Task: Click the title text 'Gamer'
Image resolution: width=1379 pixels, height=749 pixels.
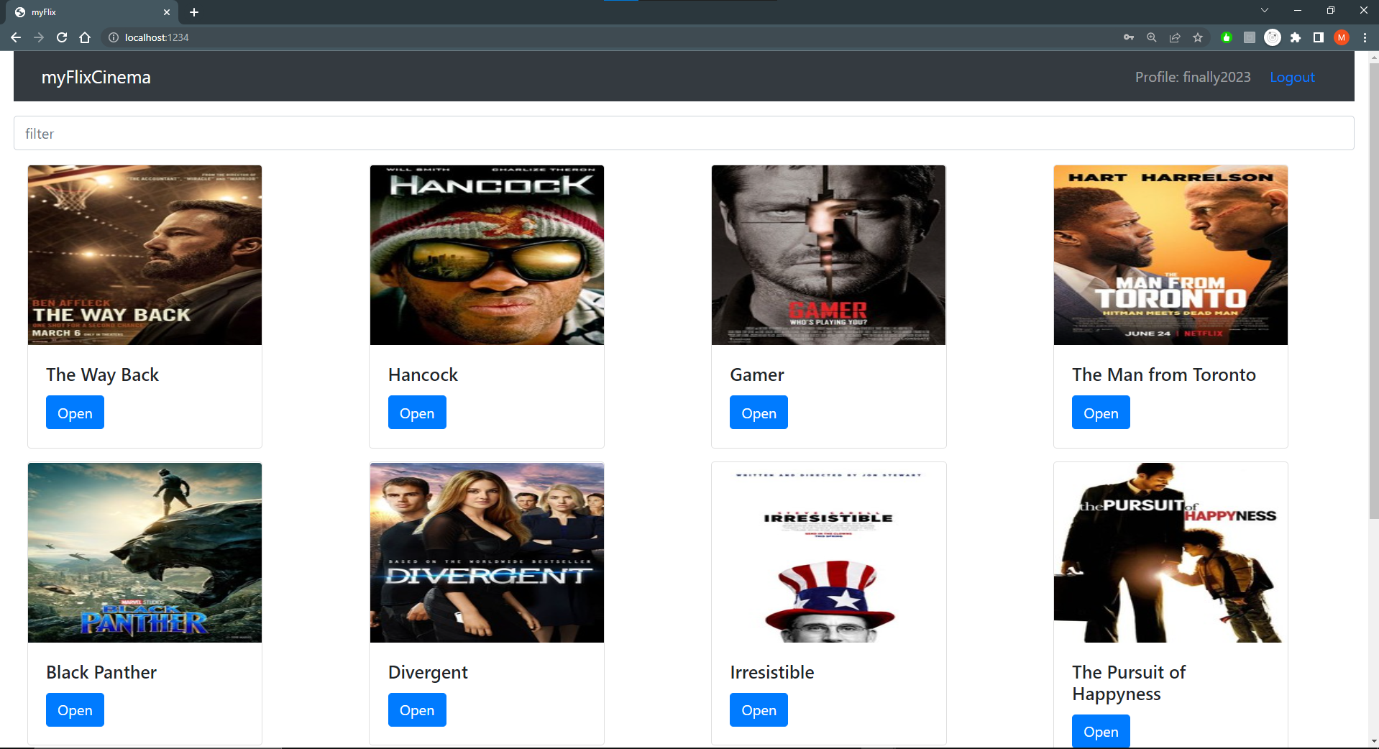Action: click(757, 374)
